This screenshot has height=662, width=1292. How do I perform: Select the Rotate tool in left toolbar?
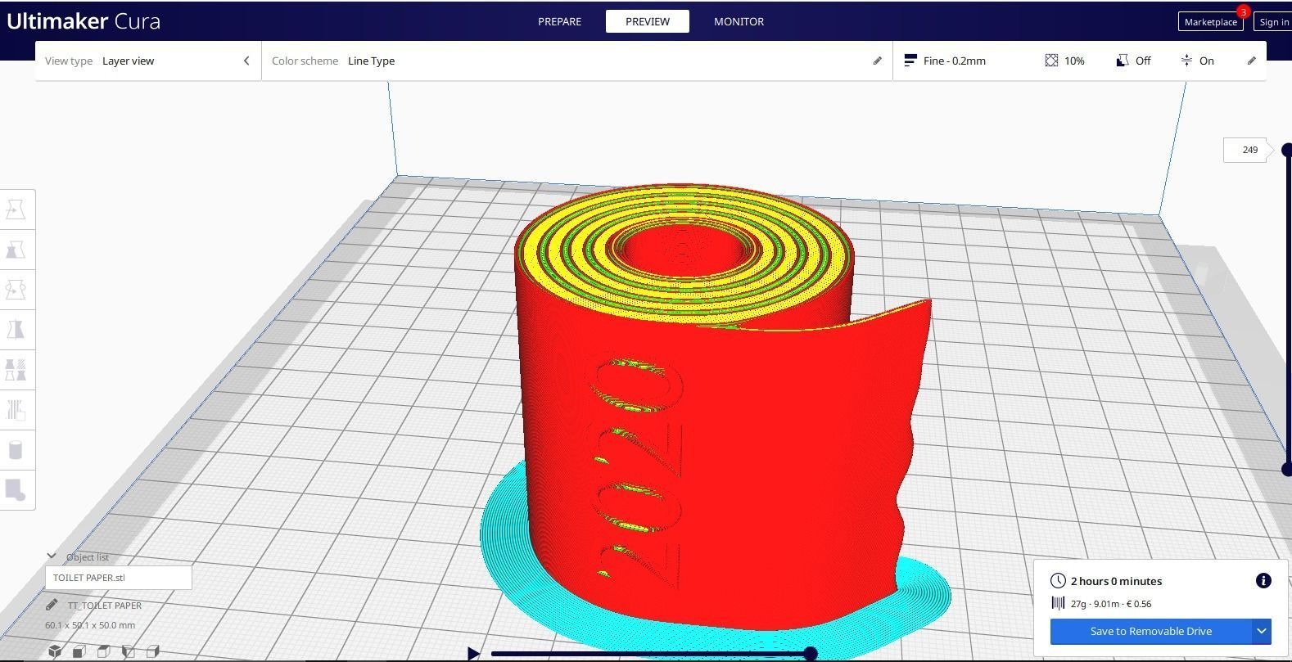(x=16, y=290)
